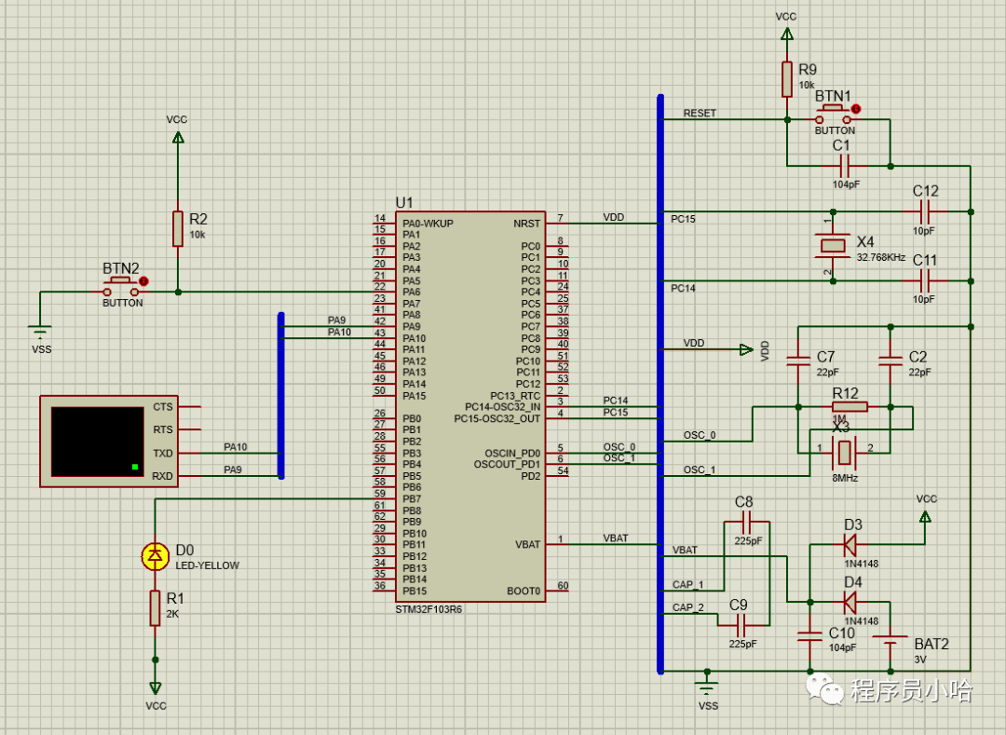Click the VDD output terminal arrow

pos(745,350)
